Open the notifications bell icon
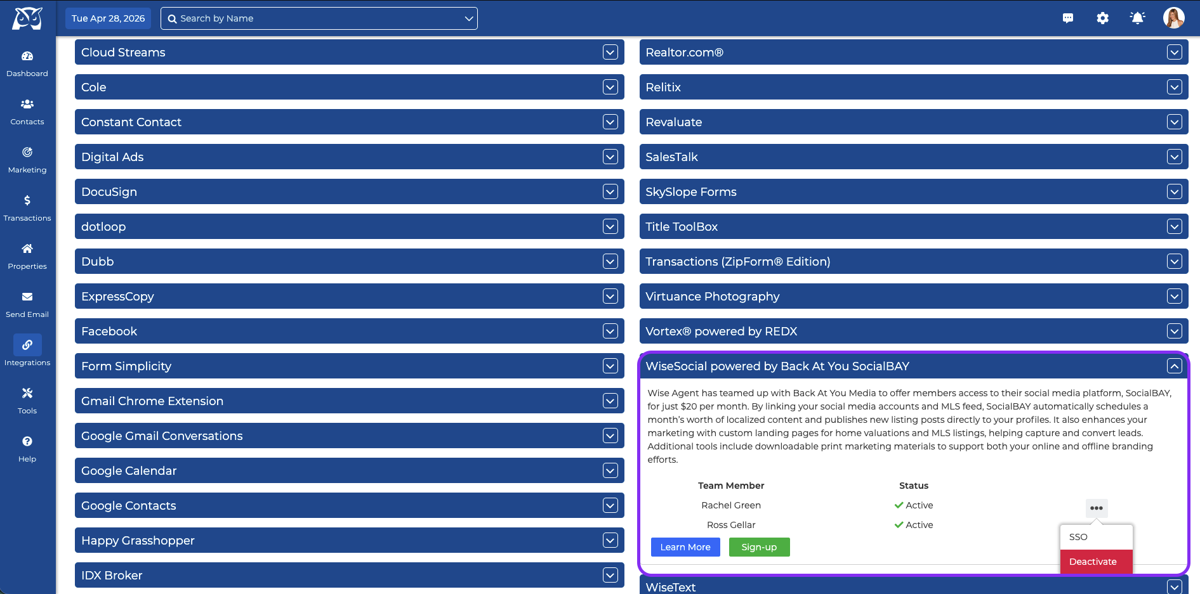The width and height of the screenshot is (1200, 594). (1138, 18)
